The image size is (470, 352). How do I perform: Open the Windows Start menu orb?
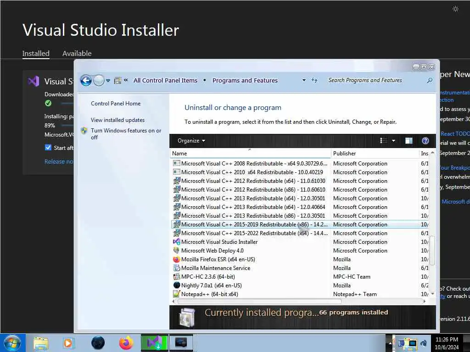point(12,343)
